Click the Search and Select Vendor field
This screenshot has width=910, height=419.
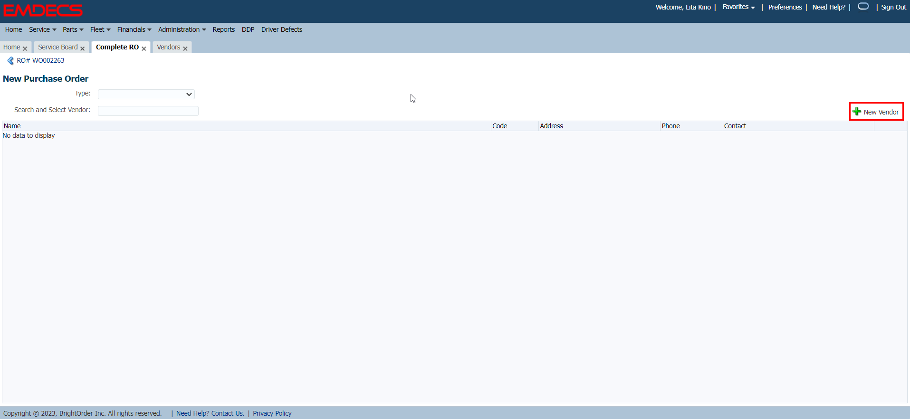coord(148,111)
